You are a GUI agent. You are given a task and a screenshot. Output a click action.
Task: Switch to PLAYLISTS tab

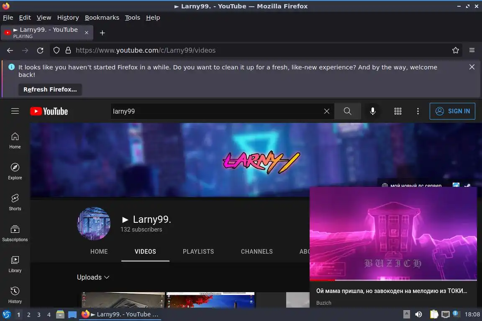coord(198,252)
